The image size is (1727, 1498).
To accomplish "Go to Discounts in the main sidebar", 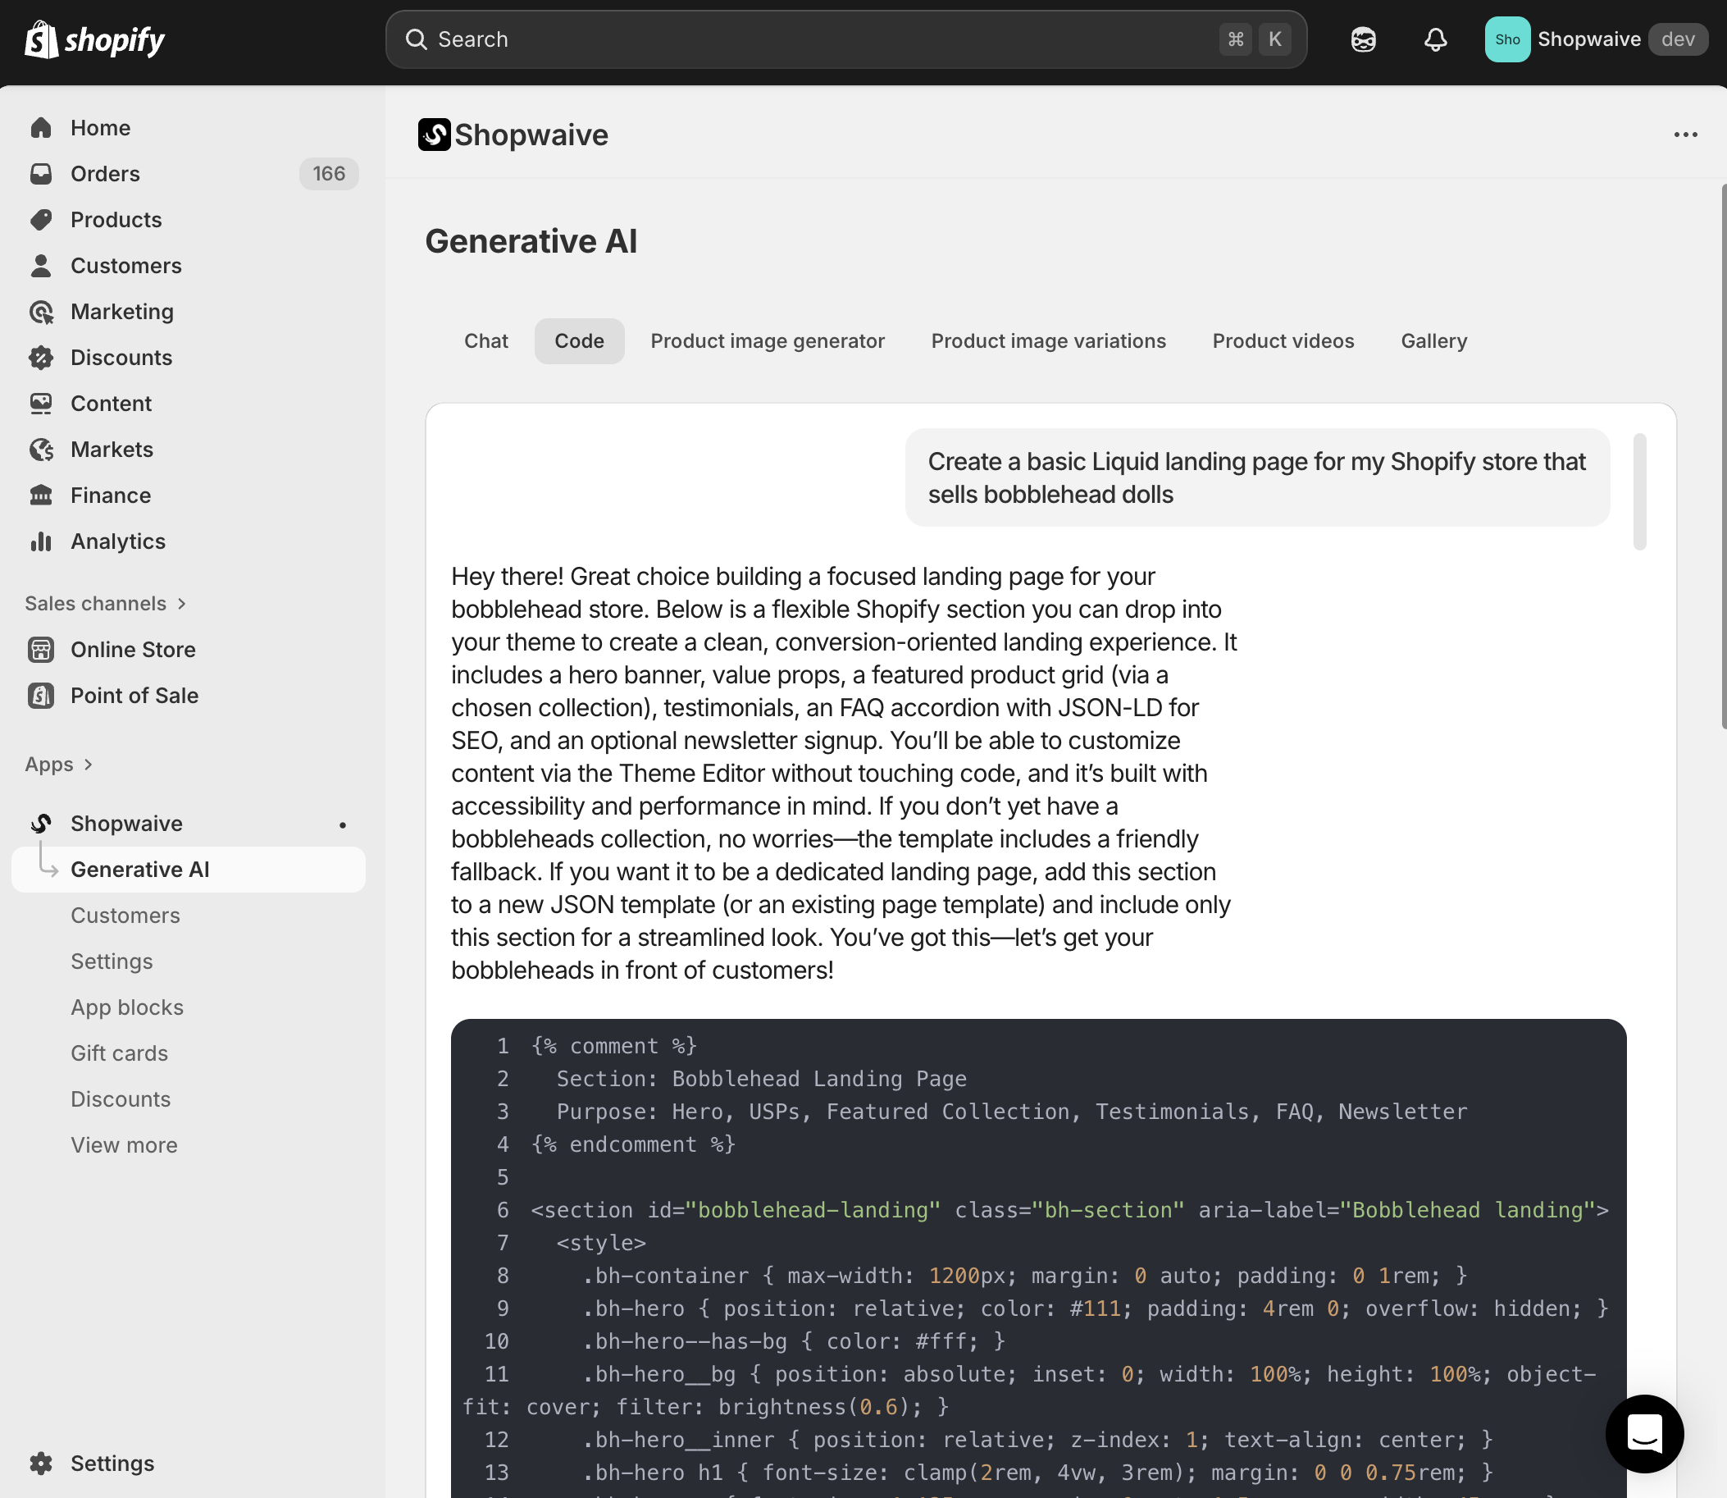I will [x=121, y=357].
